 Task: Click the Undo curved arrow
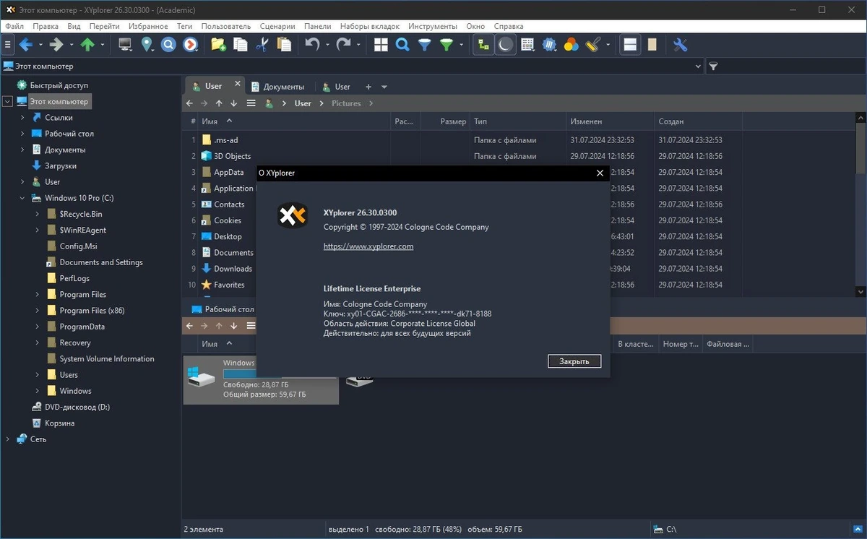pyautogui.click(x=312, y=45)
